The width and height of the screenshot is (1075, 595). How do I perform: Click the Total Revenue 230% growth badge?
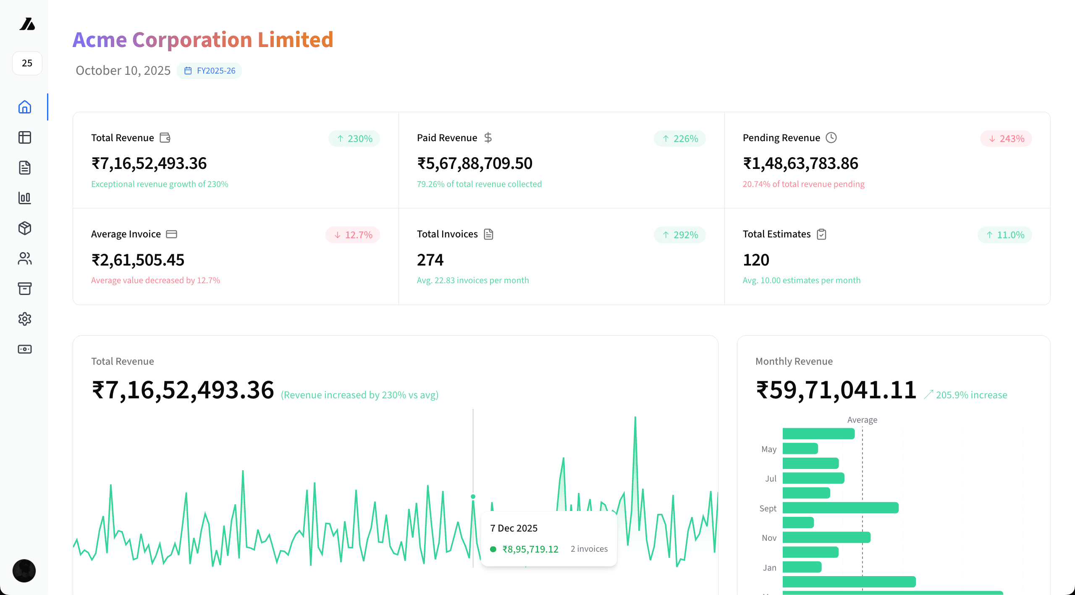click(x=354, y=139)
